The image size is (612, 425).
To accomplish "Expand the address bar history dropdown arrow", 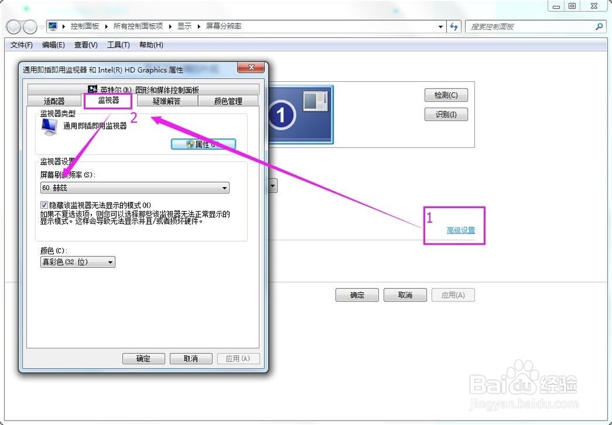I will tap(441, 26).
